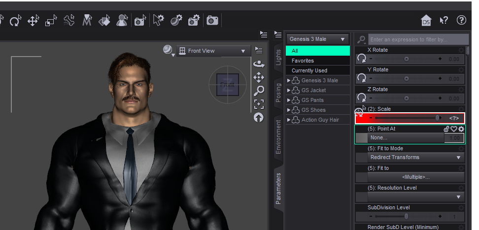Open the Render Settings camera-gear icon

[x=194, y=20]
